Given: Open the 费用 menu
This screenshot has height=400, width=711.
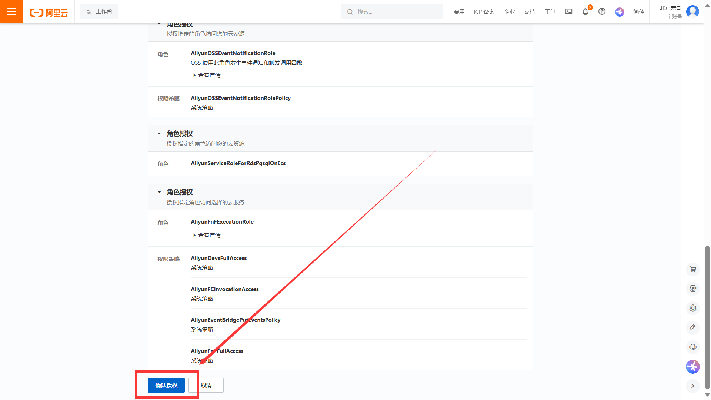Looking at the screenshot, I should point(459,11).
